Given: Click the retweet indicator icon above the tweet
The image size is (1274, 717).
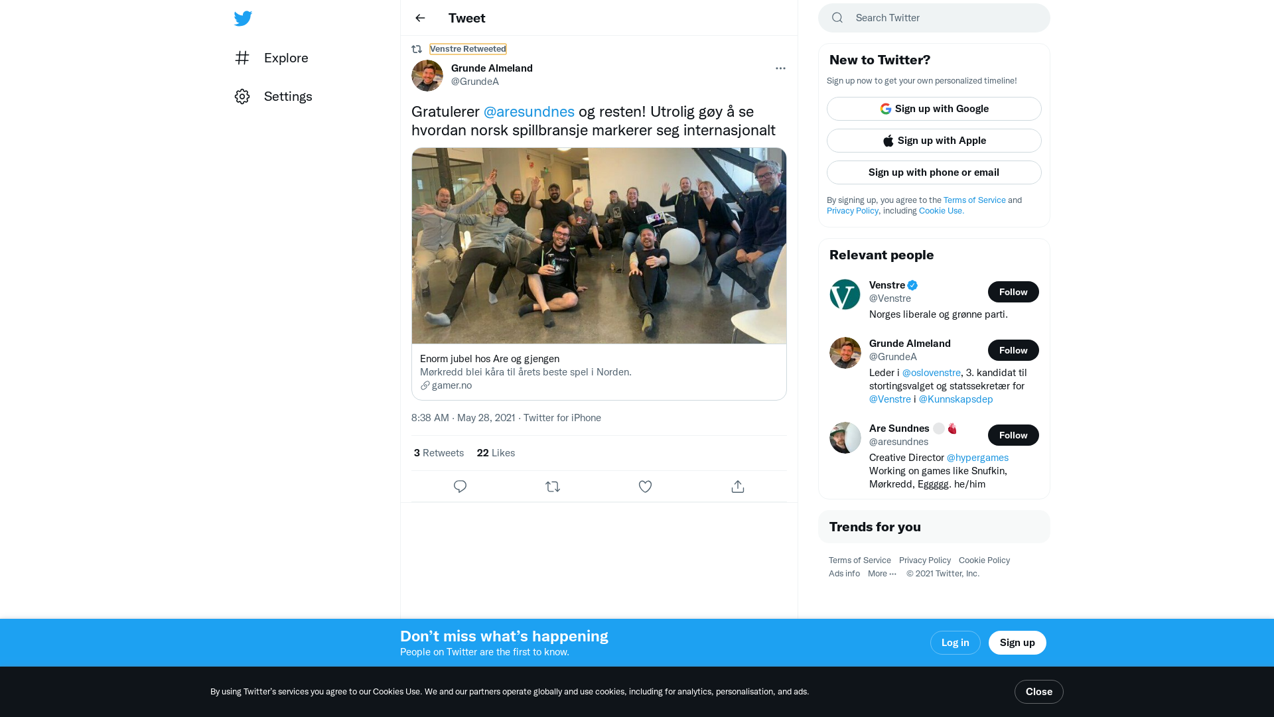Looking at the screenshot, I should coord(417,49).
